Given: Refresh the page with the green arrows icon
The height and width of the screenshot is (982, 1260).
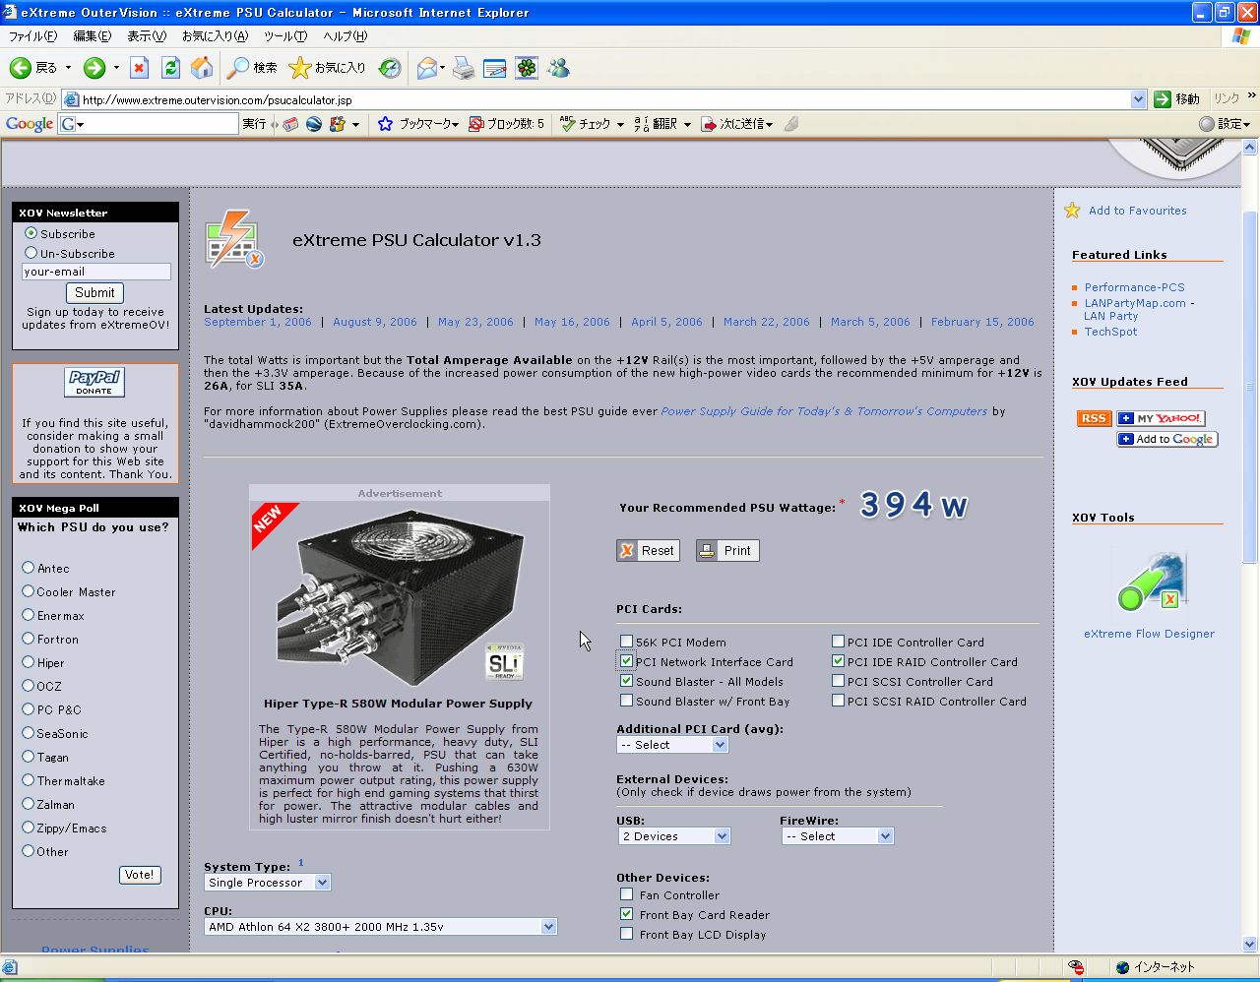Looking at the screenshot, I should (170, 68).
